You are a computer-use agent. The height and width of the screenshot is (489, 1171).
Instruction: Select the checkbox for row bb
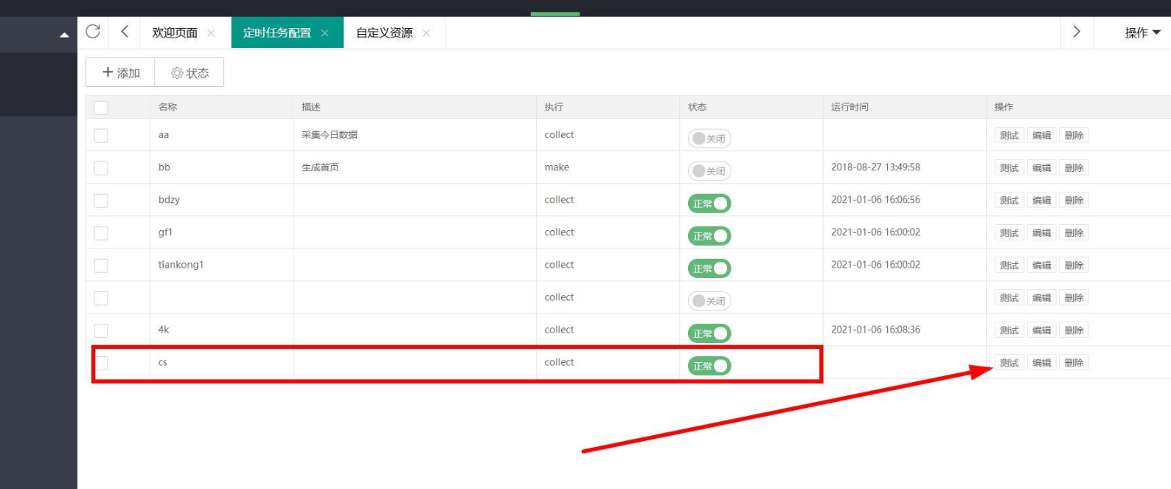pyautogui.click(x=101, y=168)
